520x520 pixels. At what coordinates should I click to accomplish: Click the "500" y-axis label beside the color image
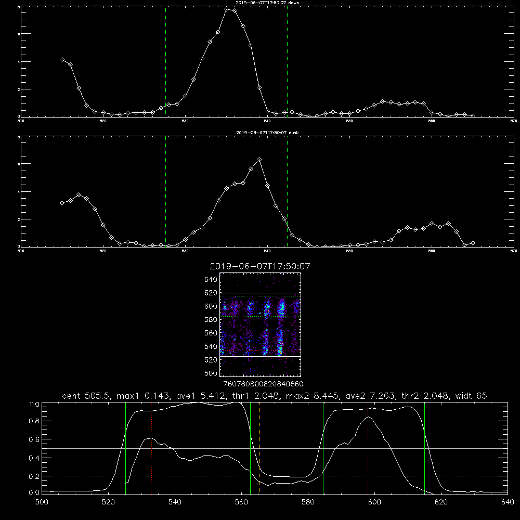click(211, 373)
